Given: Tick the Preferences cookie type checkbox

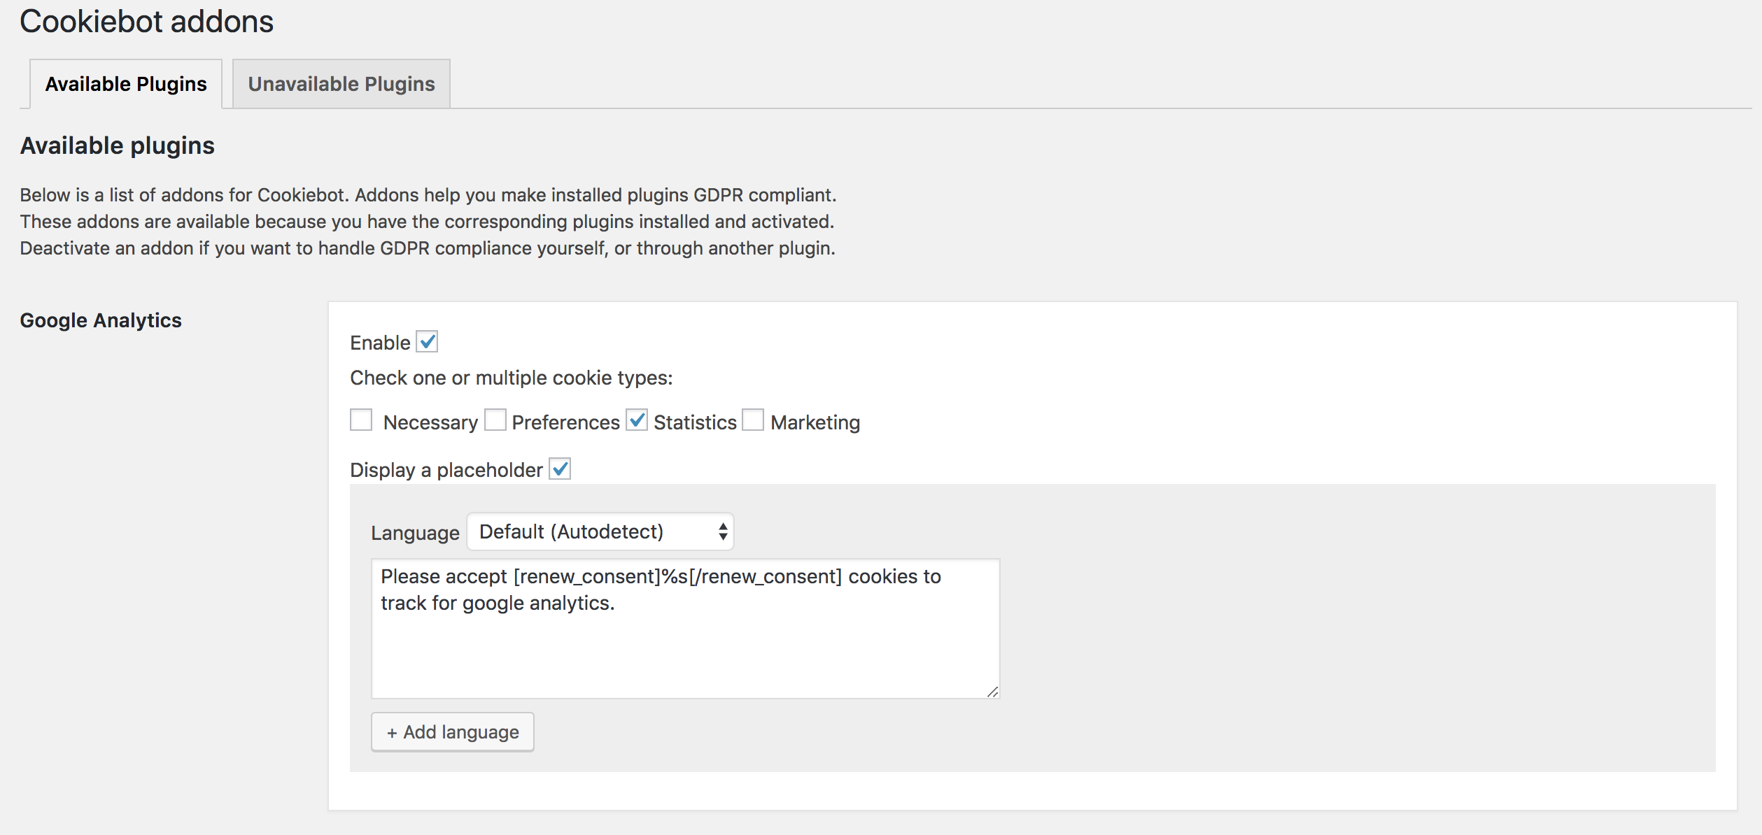Looking at the screenshot, I should pyautogui.click(x=495, y=420).
